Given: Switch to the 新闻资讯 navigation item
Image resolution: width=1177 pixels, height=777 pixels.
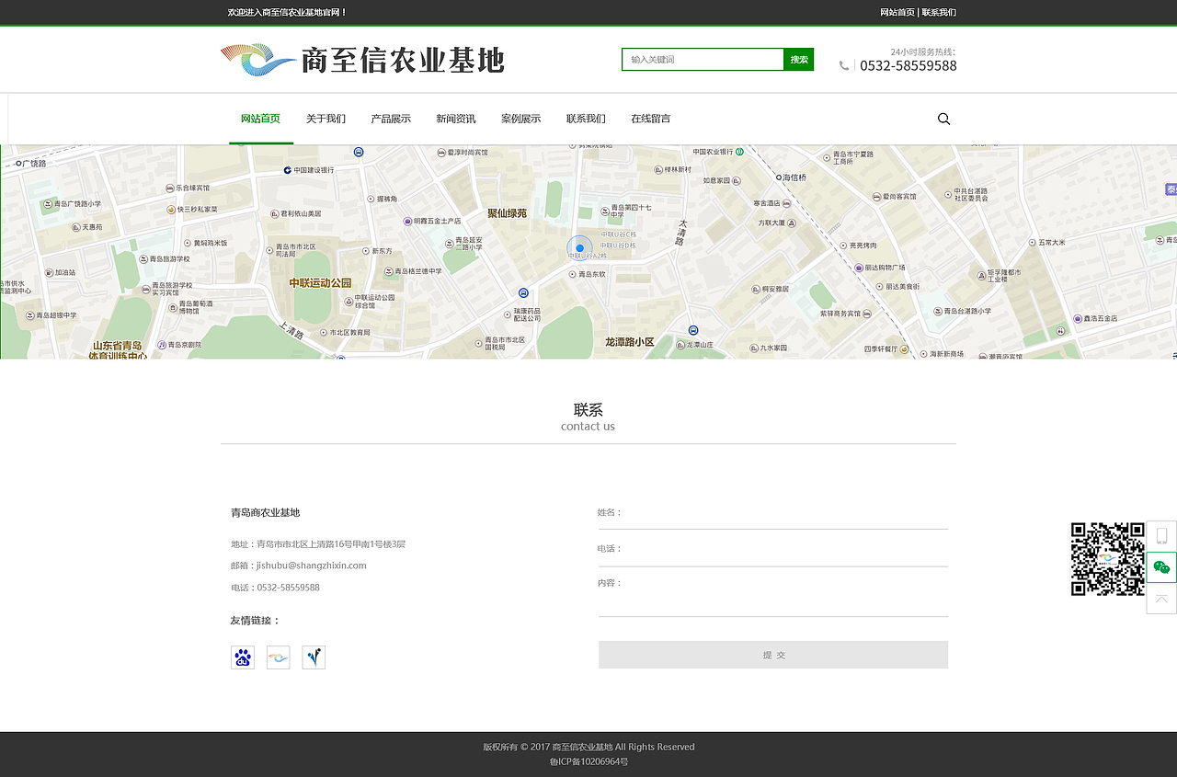Looking at the screenshot, I should pos(455,119).
